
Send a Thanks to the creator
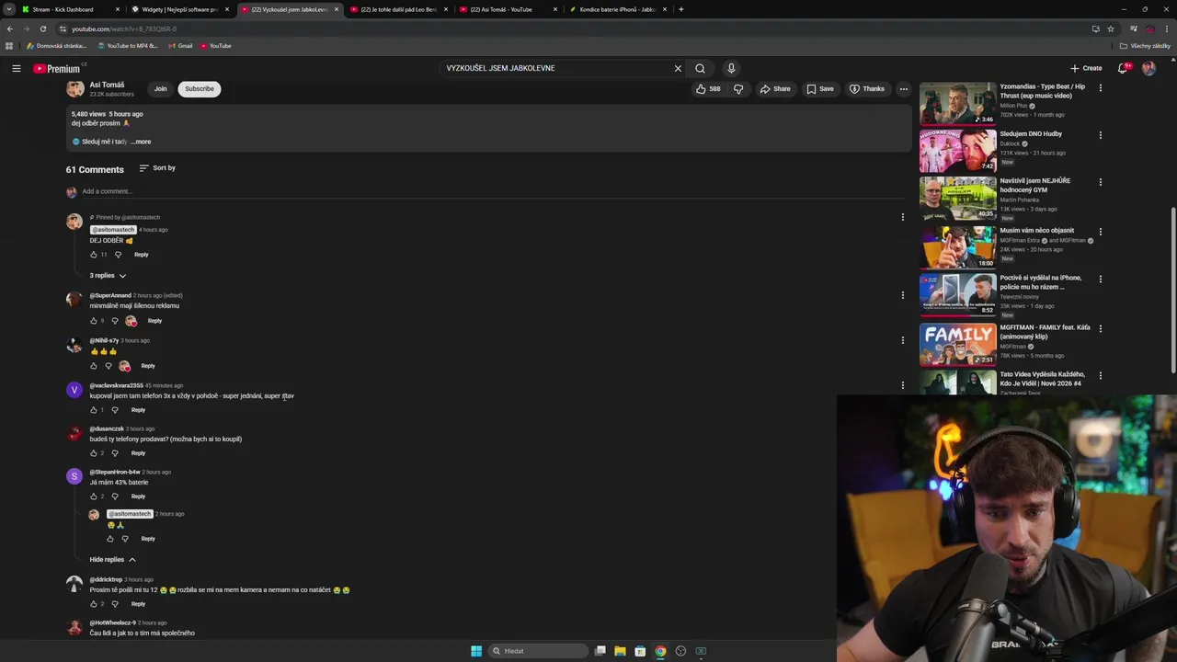[866, 89]
